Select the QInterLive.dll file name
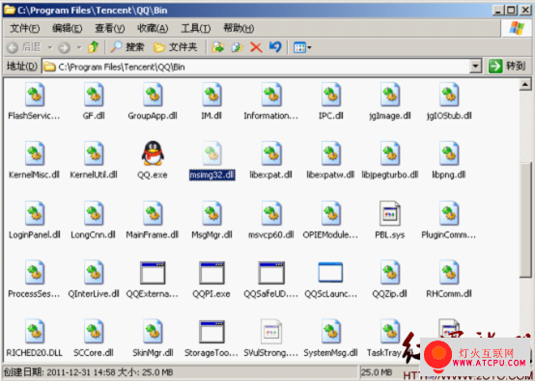This screenshot has width=535, height=381. 94,294
